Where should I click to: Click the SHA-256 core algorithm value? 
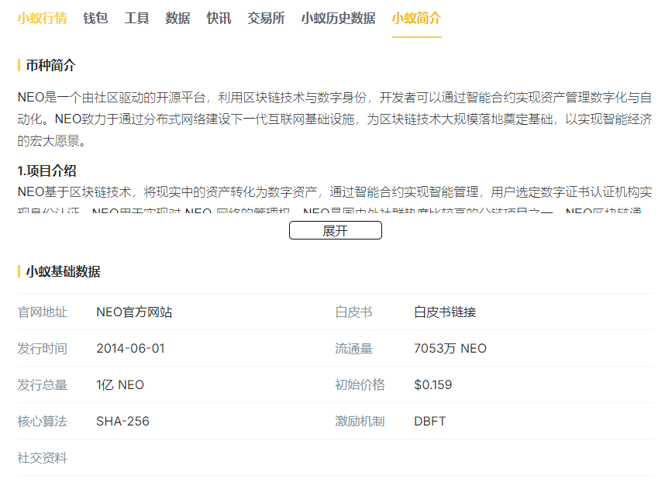[122, 422]
